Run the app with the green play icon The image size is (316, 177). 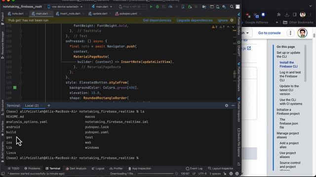click(x=151, y=7)
